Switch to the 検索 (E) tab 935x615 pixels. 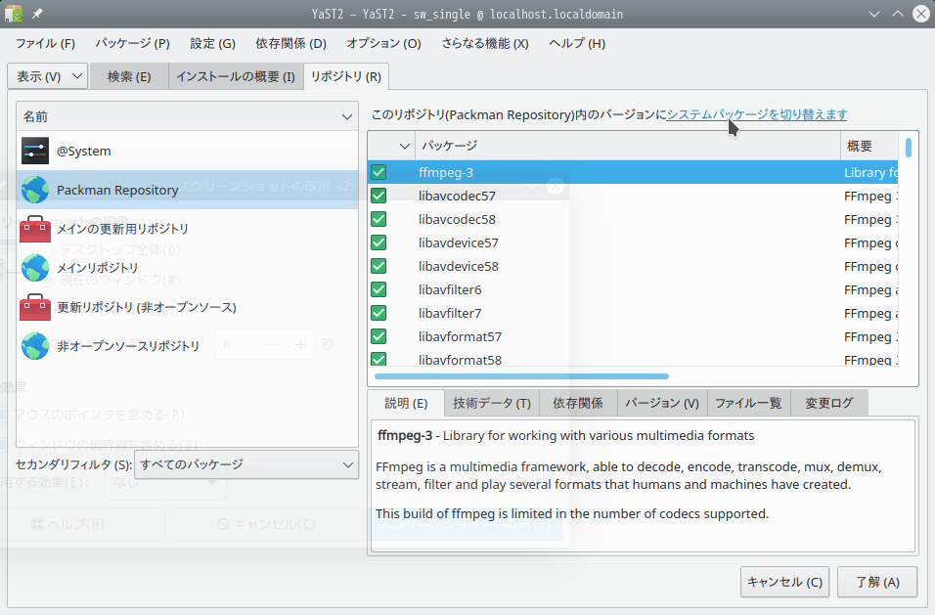pos(129,77)
